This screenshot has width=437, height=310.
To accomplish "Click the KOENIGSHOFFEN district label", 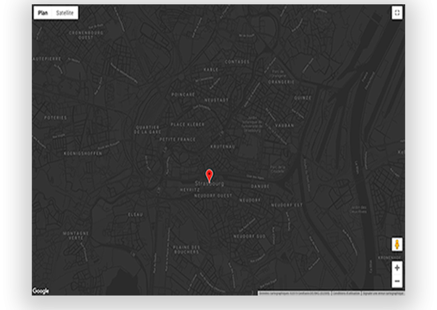I will [83, 154].
